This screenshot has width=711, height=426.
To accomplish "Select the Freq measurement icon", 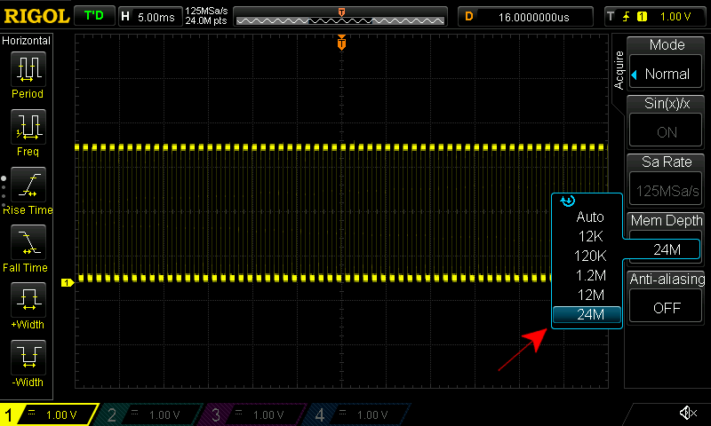I will [x=28, y=127].
